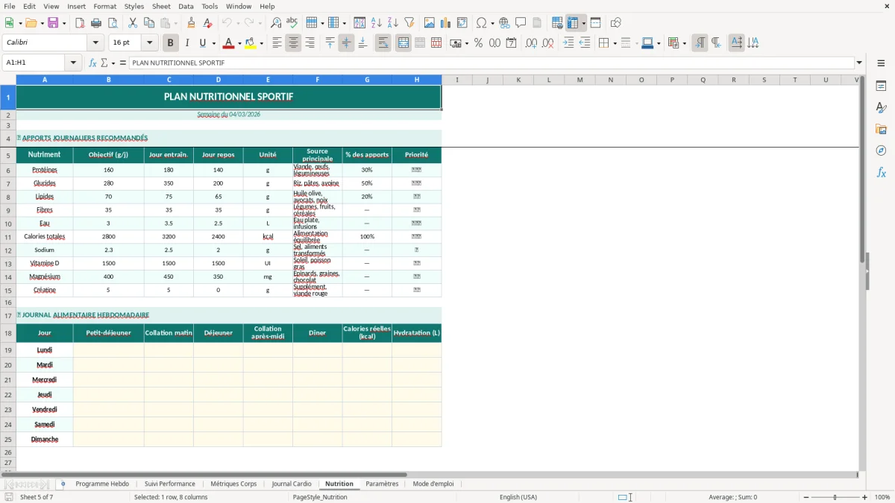Click the Copy icon
The width and height of the screenshot is (895, 503).
pos(148,23)
